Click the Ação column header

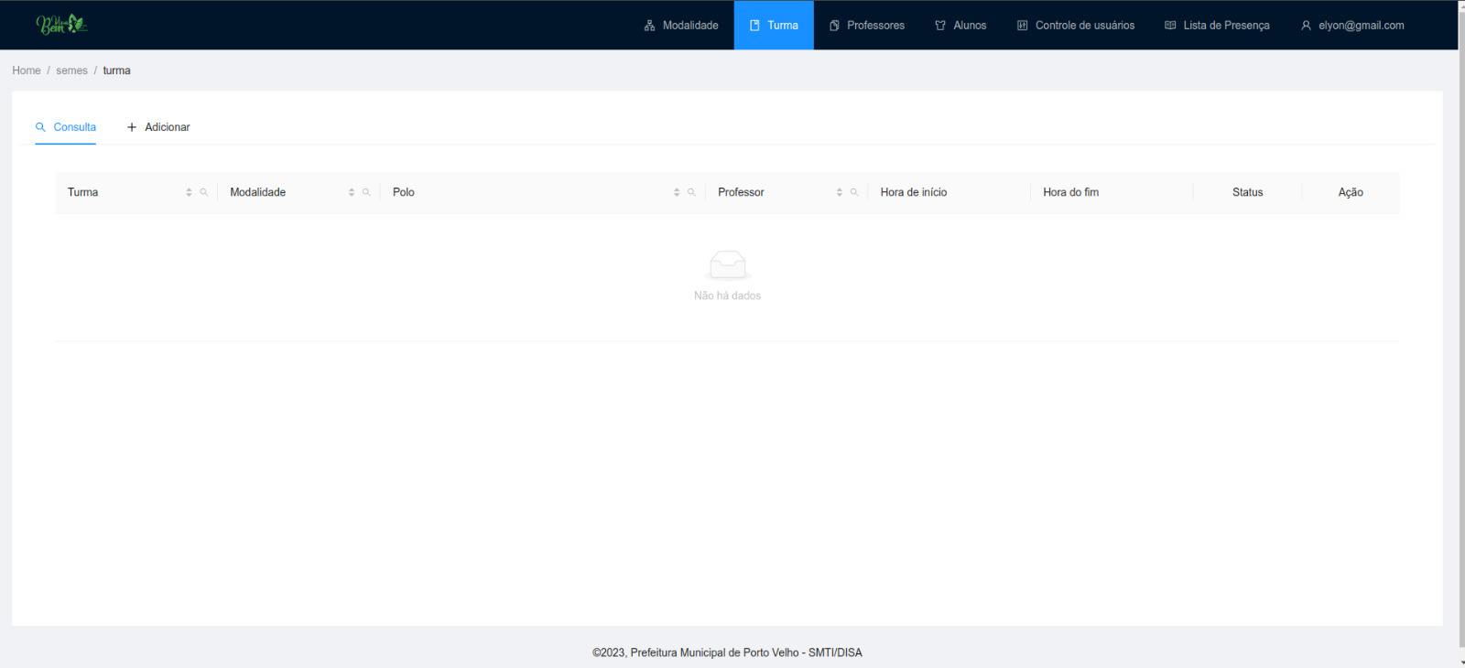pos(1351,192)
